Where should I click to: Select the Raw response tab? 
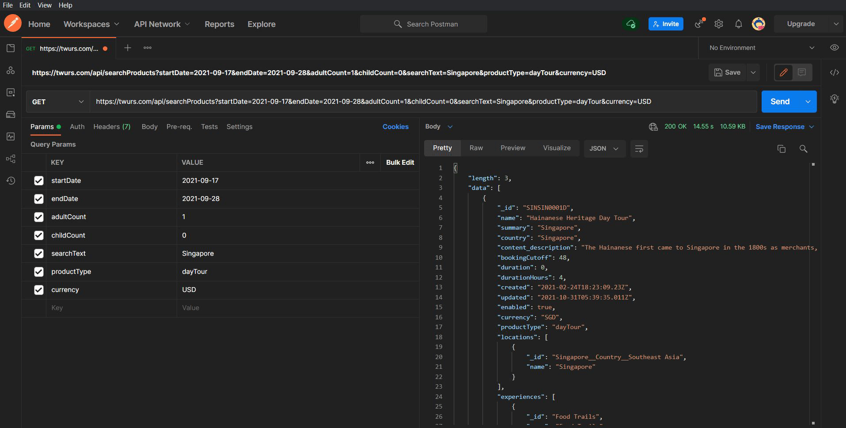point(476,148)
